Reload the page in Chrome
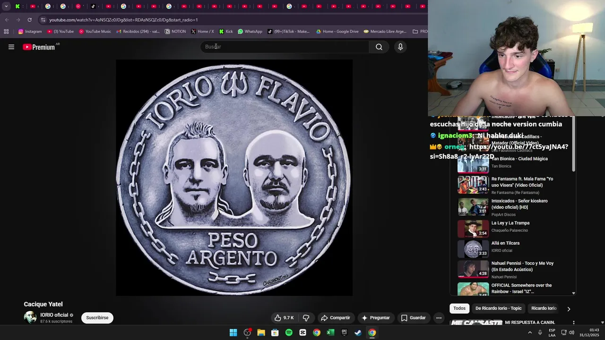The image size is (605, 340). point(29,20)
